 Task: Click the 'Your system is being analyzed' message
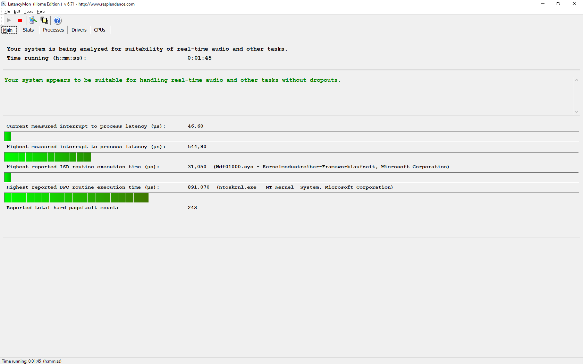tap(147, 49)
